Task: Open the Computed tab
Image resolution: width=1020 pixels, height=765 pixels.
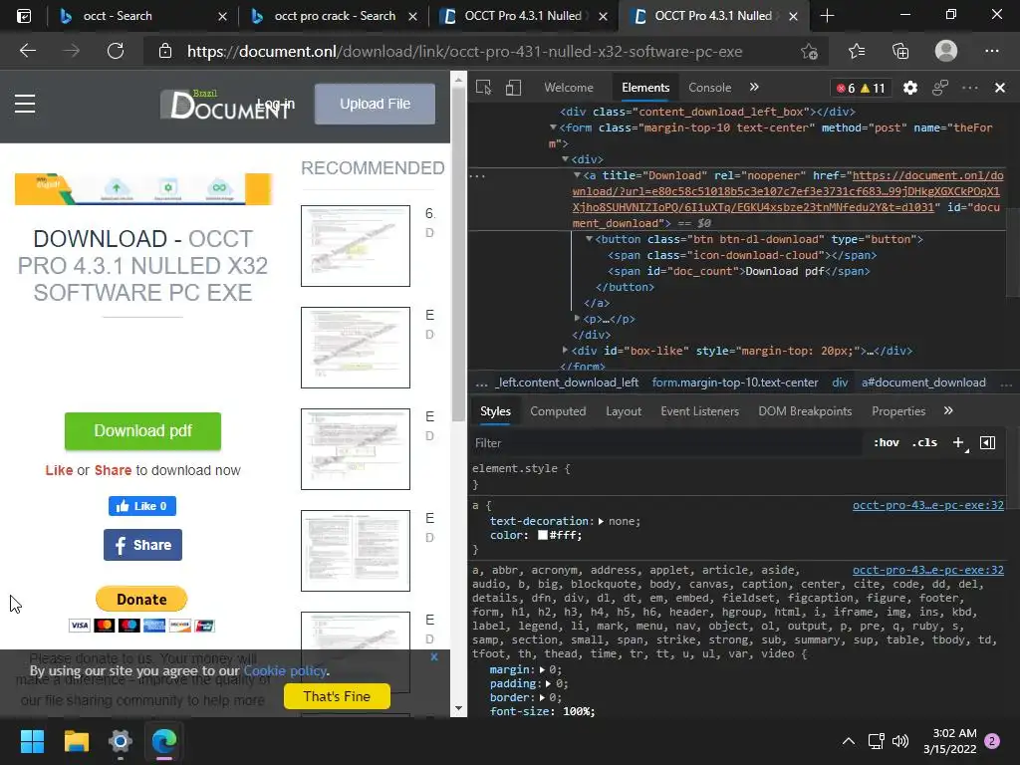Action: click(558, 411)
